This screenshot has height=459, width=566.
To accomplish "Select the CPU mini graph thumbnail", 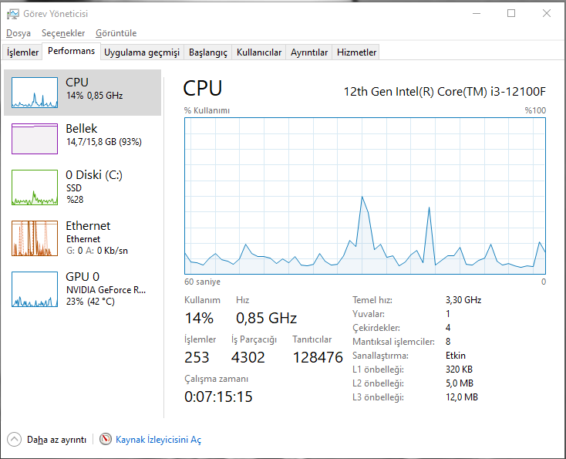I will 35,92.
